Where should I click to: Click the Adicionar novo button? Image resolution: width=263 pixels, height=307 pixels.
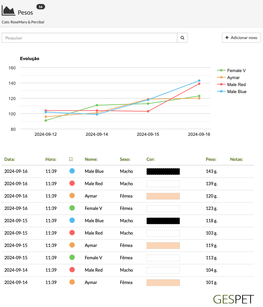click(x=241, y=38)
